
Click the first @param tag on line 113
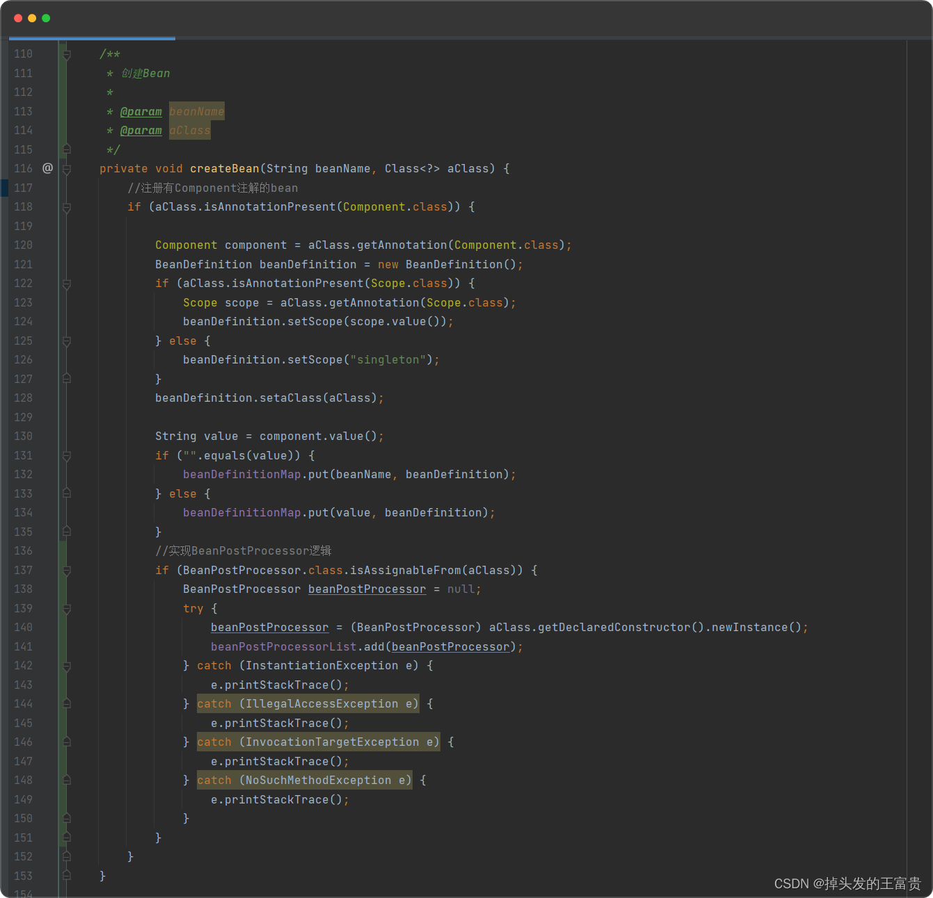click(x=141, y=111)
